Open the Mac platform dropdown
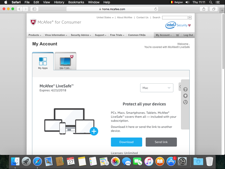Screen dimensions: 225x169 [x=157, y=88]
